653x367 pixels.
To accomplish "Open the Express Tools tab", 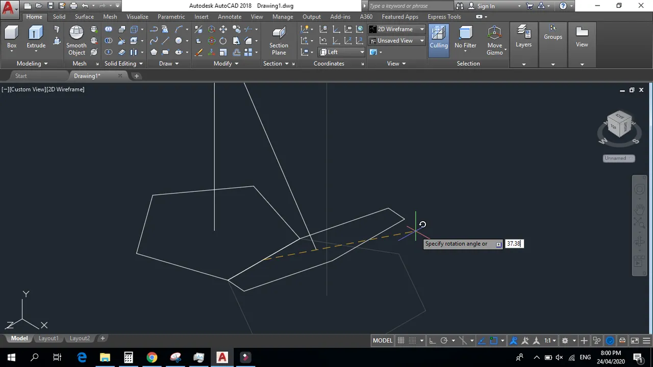I will [444, 17].
